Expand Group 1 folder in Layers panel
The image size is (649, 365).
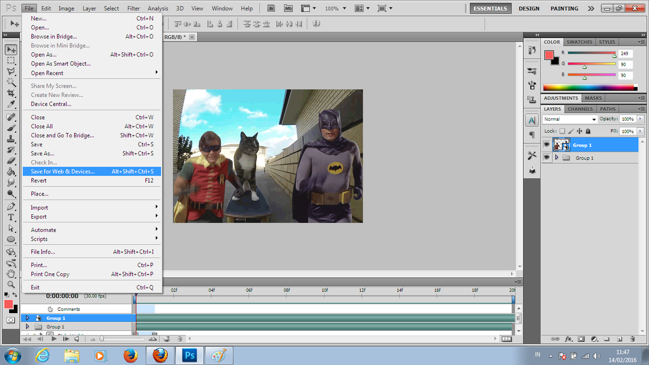557,158
